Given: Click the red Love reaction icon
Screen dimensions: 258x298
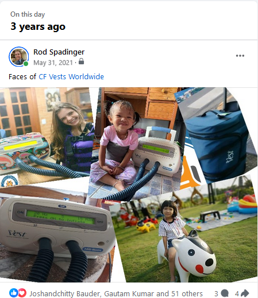Looking at the screenshot, I should point(22,293).
